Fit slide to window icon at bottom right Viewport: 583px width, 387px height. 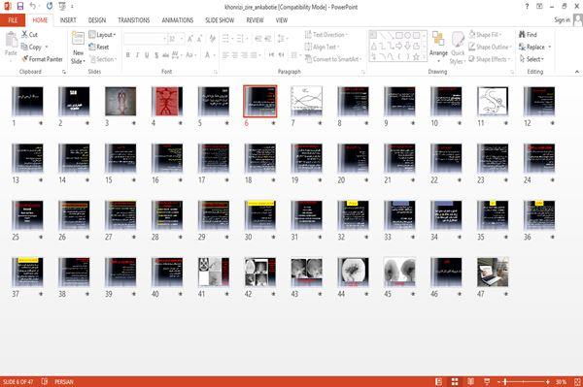point(577,381)
